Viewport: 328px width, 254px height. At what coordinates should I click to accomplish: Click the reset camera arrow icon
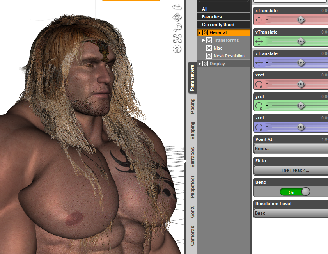pyautogui.click(x=177, y=49)
